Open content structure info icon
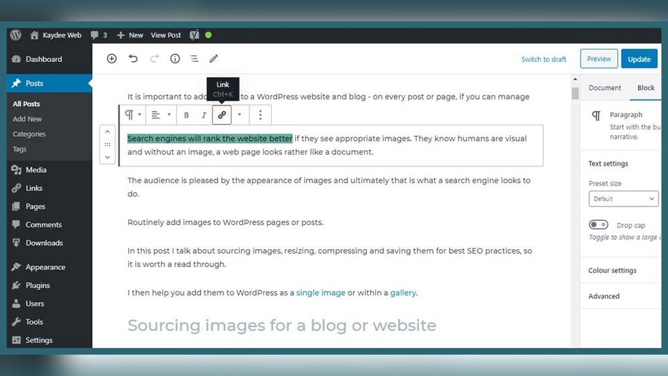 point(175,59)
